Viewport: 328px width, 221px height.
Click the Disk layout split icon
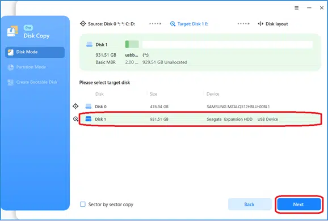click(260, 24)
